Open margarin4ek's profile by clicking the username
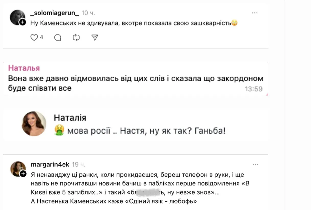311x210 pixels. 50,165
